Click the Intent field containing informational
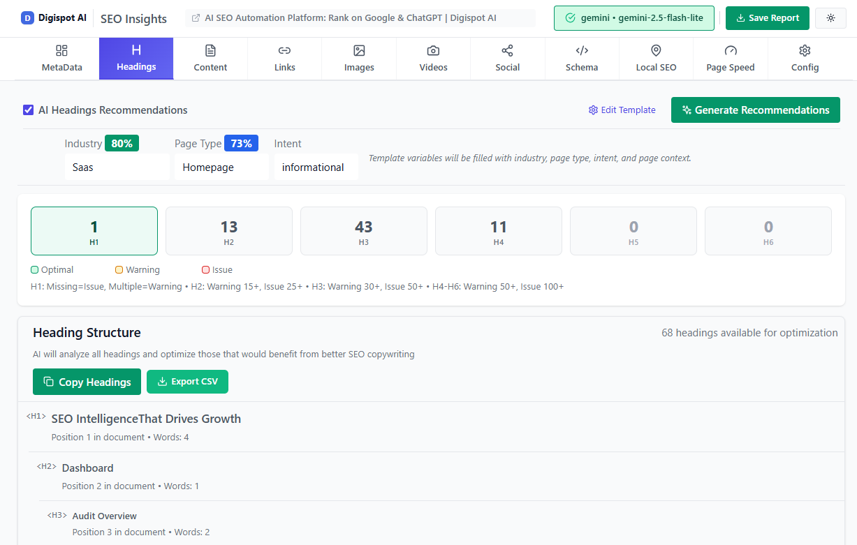Viewport: 857px width, 545px height. [x=316, y=167]
